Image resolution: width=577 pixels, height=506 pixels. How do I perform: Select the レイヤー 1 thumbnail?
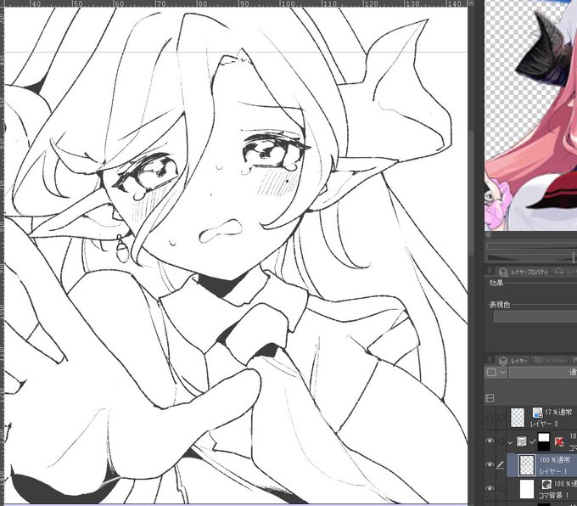click(x=527, y=465)
